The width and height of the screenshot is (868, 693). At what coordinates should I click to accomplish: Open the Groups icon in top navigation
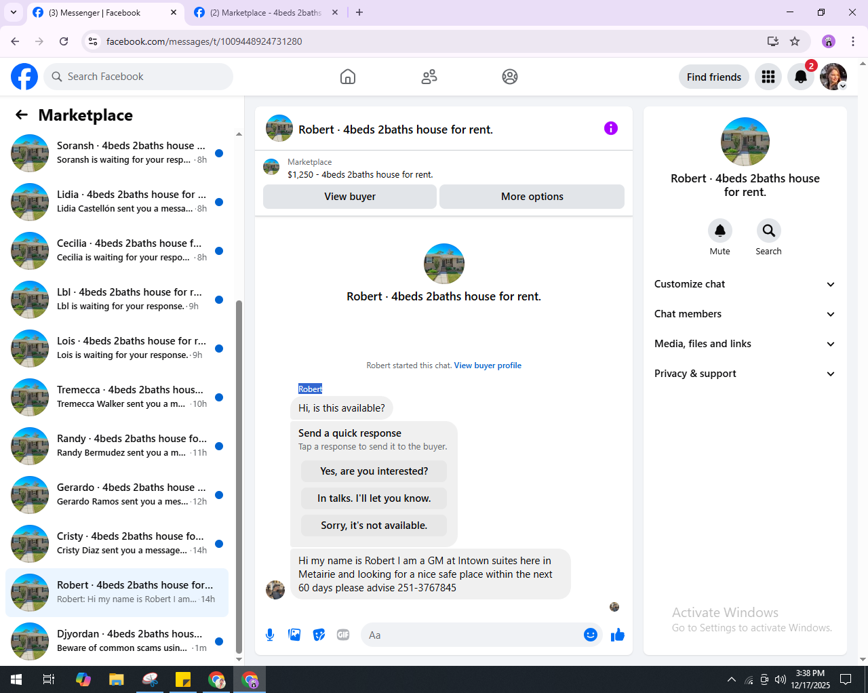pyautogui.click(x=510, y=77)
